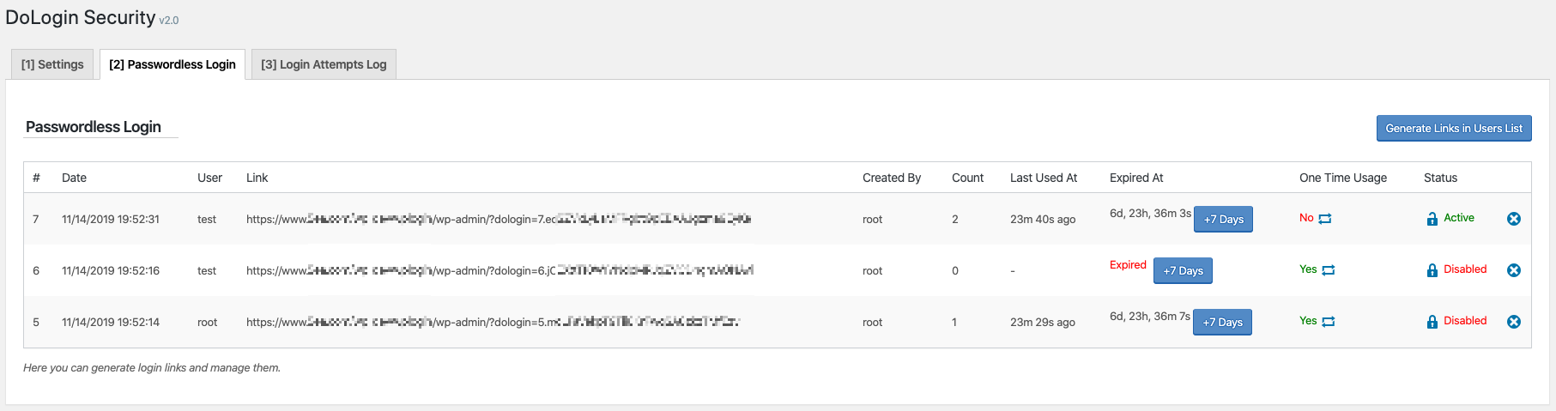Extend expired row 6 link by +7 Days
The image size is (1556, 411).
(x=1183, y=270)
